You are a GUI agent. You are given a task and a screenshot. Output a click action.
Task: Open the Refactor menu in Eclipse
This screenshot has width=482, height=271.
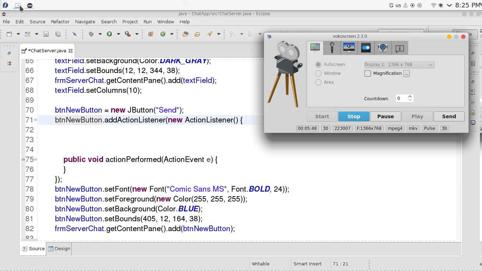click(60, 22)
